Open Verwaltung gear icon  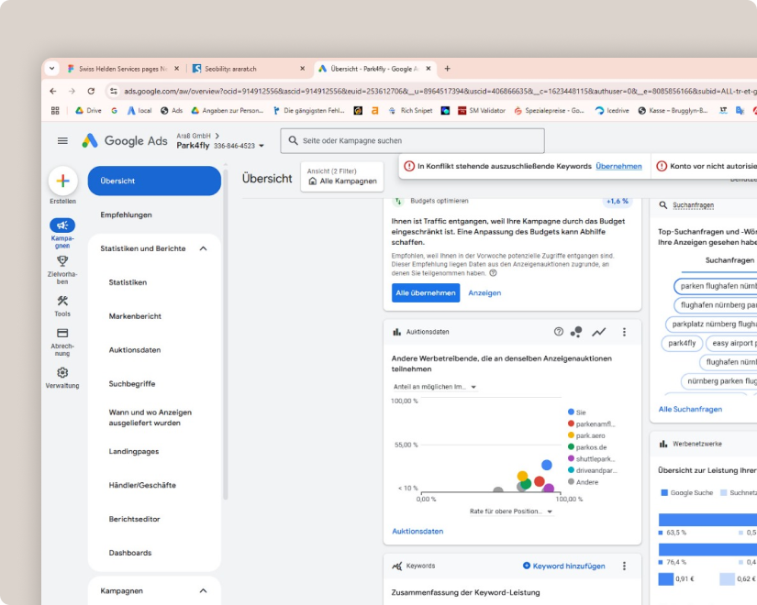(62, 372)
